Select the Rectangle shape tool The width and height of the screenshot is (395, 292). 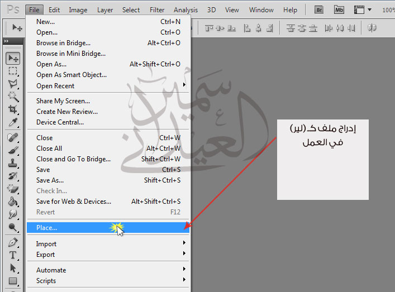[13, 281]
